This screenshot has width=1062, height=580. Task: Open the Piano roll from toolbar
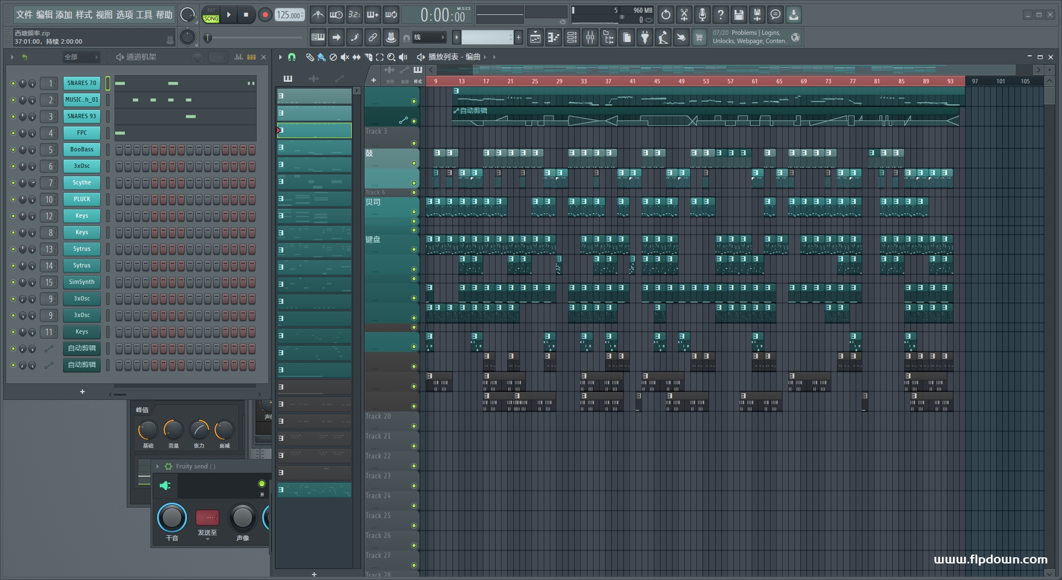point(554,38)
